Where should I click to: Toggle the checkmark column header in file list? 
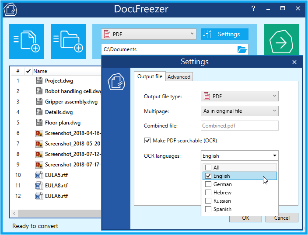point(28,71)
